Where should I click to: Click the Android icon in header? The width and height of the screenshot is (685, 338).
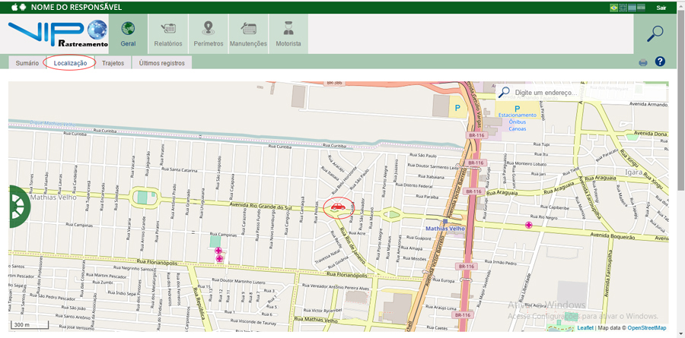coord(23,7)
